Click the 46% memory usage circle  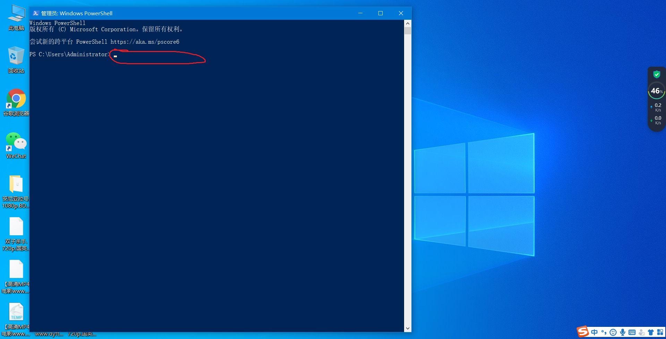(x=657, y=91)
